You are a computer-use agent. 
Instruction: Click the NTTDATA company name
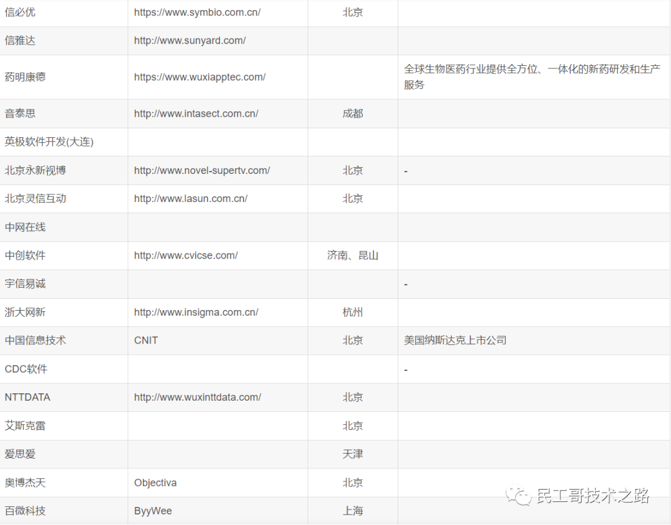pyautogui.click(x=27, y=398)
